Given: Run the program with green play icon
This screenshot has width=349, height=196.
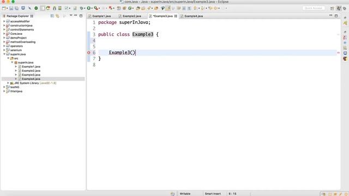Looking at the screenshot, I should pyautogui.click(x=88, y=8).
